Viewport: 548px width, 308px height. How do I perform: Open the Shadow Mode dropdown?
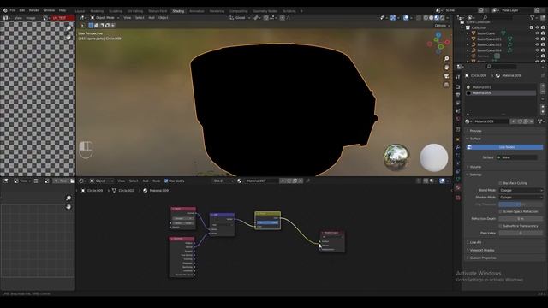click(521, 198)
